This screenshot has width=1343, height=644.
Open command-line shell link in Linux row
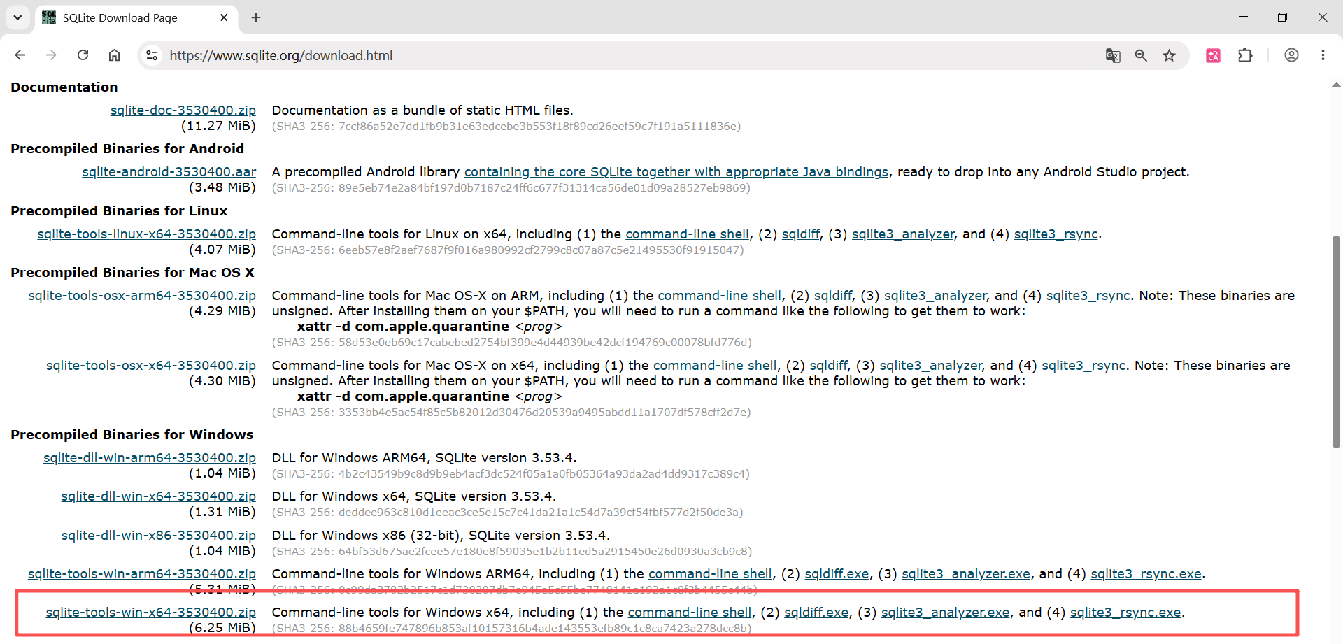687,234
